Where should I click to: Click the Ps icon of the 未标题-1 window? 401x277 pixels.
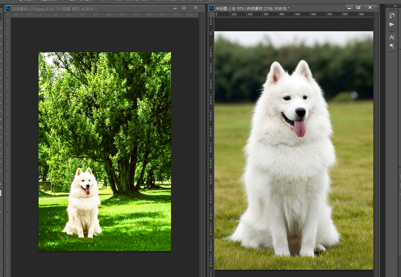pyautogui.click(x=211, y=8)
